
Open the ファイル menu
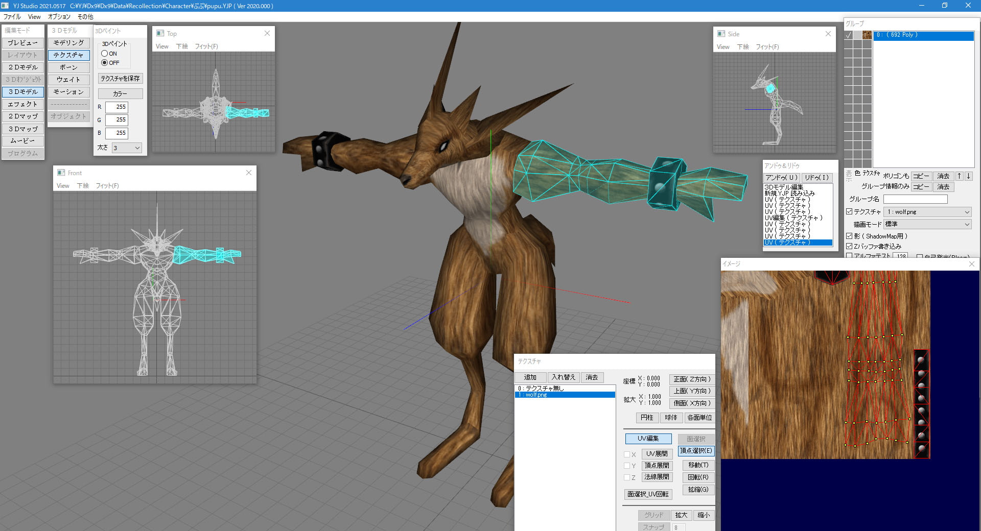click(x=12, y=17)
